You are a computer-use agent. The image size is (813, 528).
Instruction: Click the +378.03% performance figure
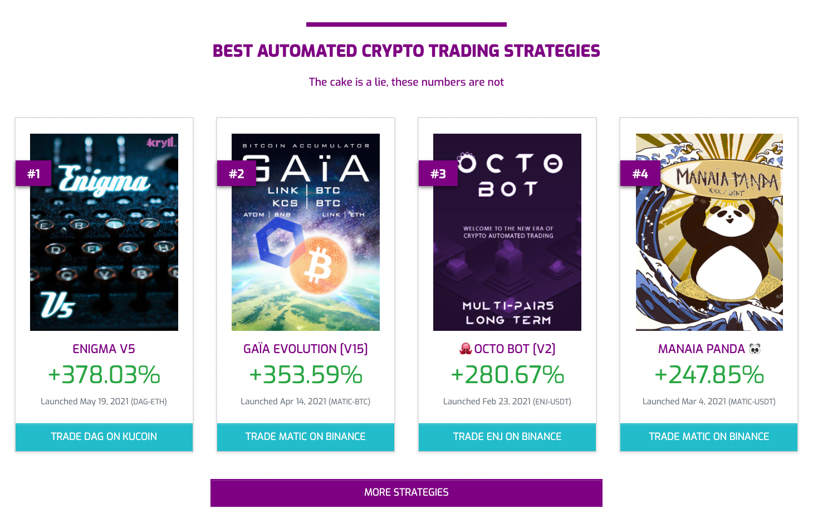click(x=104, y=375)
